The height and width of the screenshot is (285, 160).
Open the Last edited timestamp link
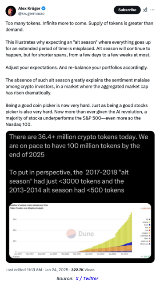pyautogui.click(x=37, y=270)
